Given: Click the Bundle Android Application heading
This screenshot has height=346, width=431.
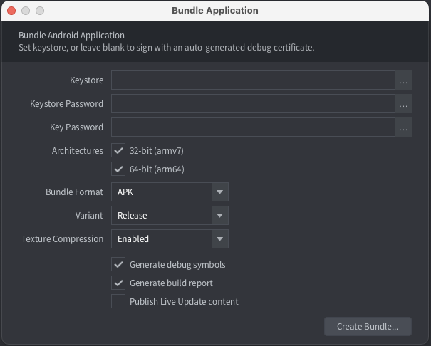Looking at the screenshot, I should 71,36.
